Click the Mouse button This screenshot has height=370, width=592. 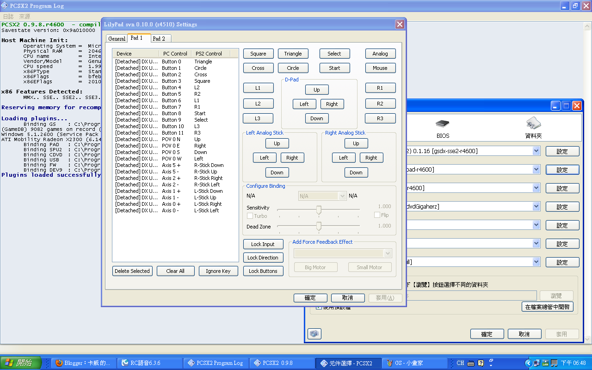coord(380,68)
